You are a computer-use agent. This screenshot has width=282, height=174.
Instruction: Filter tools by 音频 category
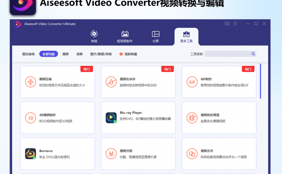80,54
